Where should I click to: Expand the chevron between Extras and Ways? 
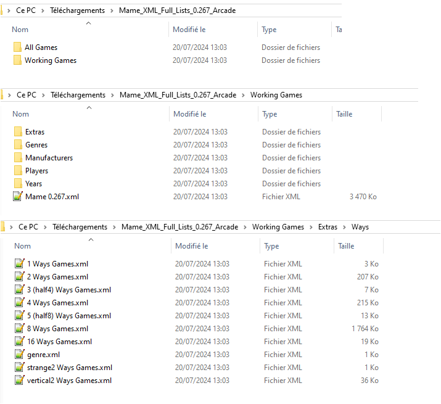[345, 227]
